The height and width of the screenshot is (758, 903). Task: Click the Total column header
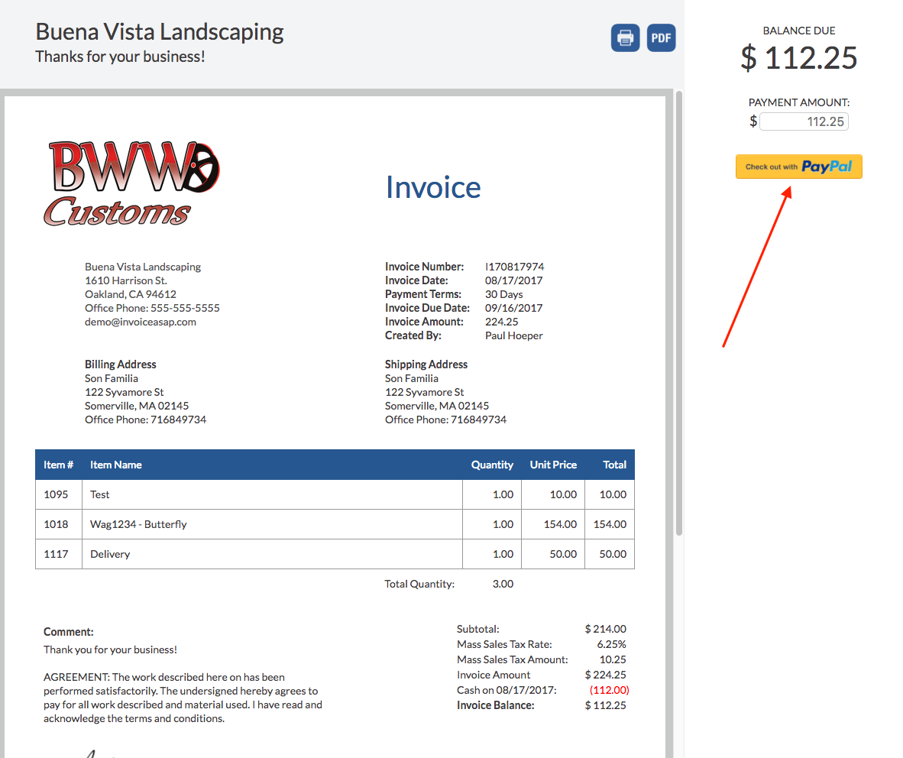tap(614, 465)
